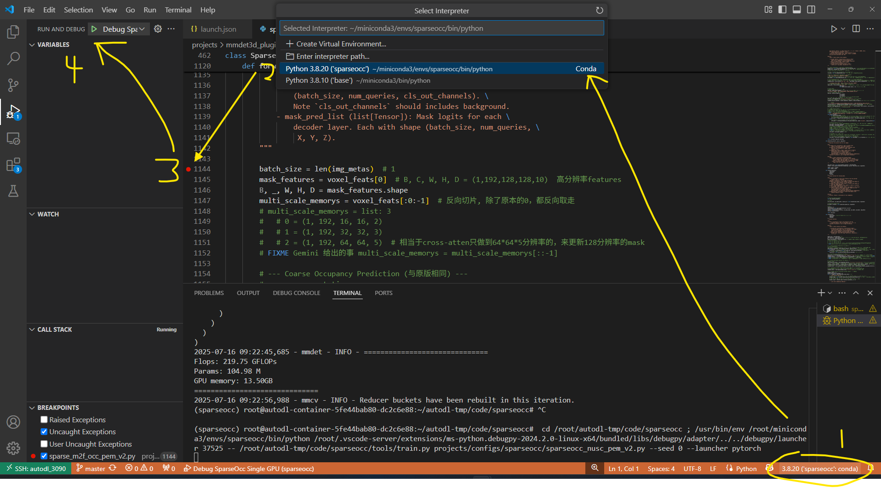Open the Terminal menu

(178, 10)
